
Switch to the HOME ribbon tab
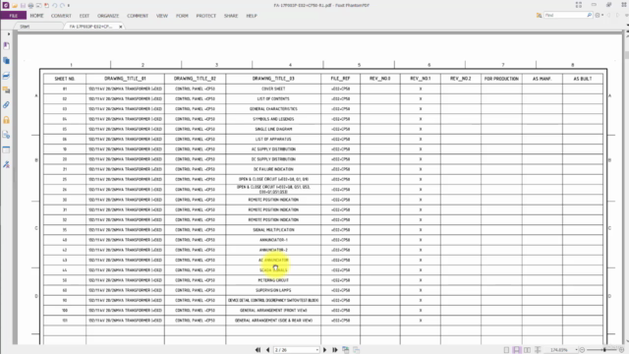36,16
